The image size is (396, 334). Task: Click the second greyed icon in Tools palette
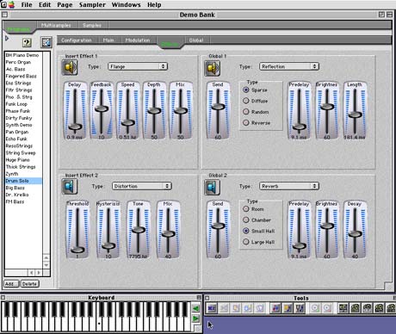(x=224, y=308)
